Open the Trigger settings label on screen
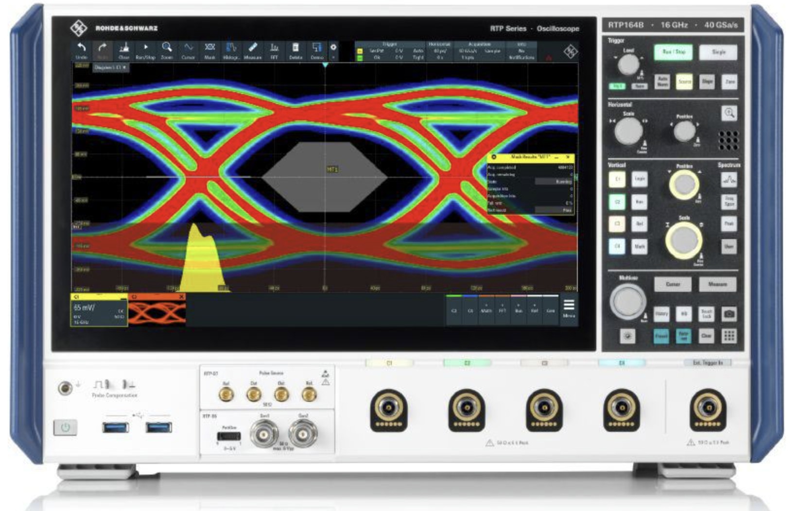The image size is (799, 511). click(390, 44)
